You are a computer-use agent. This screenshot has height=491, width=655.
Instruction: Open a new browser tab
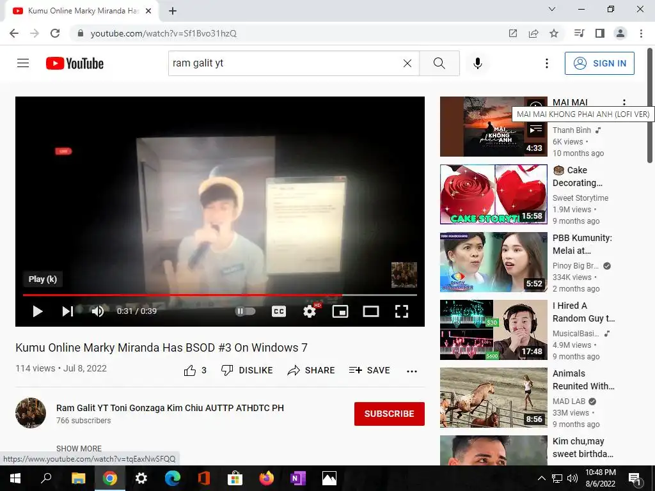tap(173, 11)
